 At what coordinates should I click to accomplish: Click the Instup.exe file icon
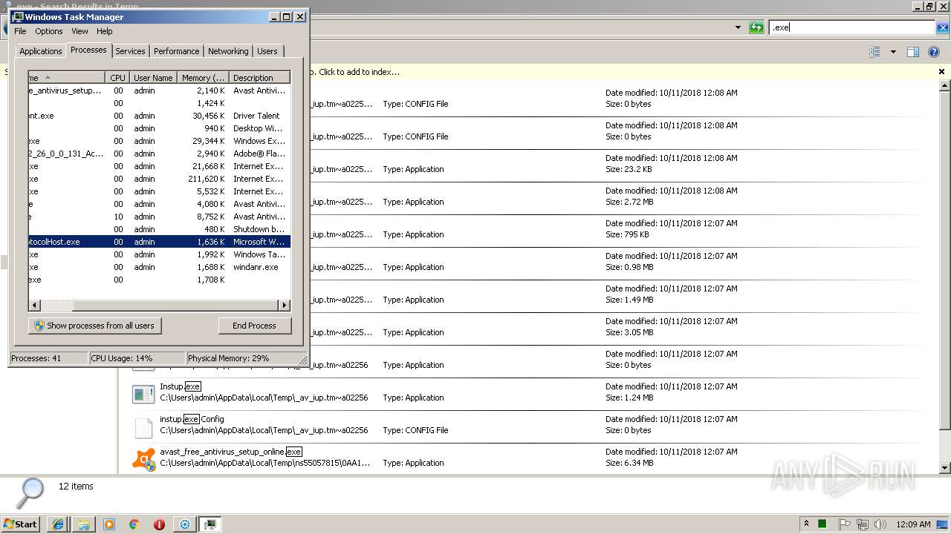click(143, 394)
